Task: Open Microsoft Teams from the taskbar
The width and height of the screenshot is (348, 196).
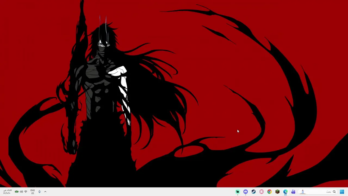Action: [x=293, y=192]
